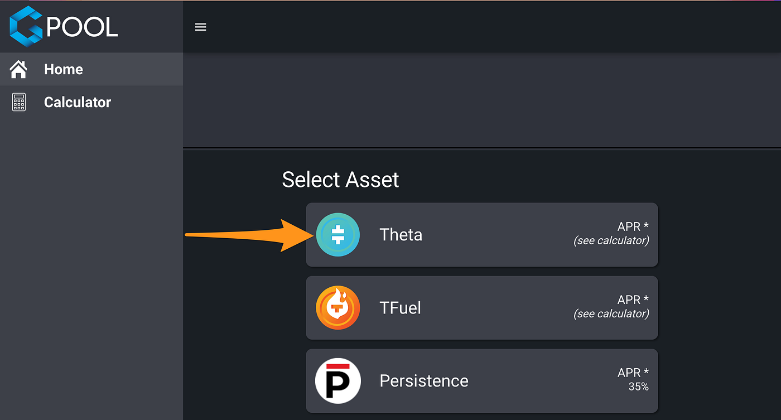The width and height of the screenshot is (781, 420).
Task: Click the APR label on Persistence card
Action: tap(633, 373)
